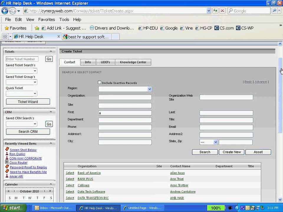The image size is (283, 212).
Task: Open the State dropdown
Action: coord(215,142)
